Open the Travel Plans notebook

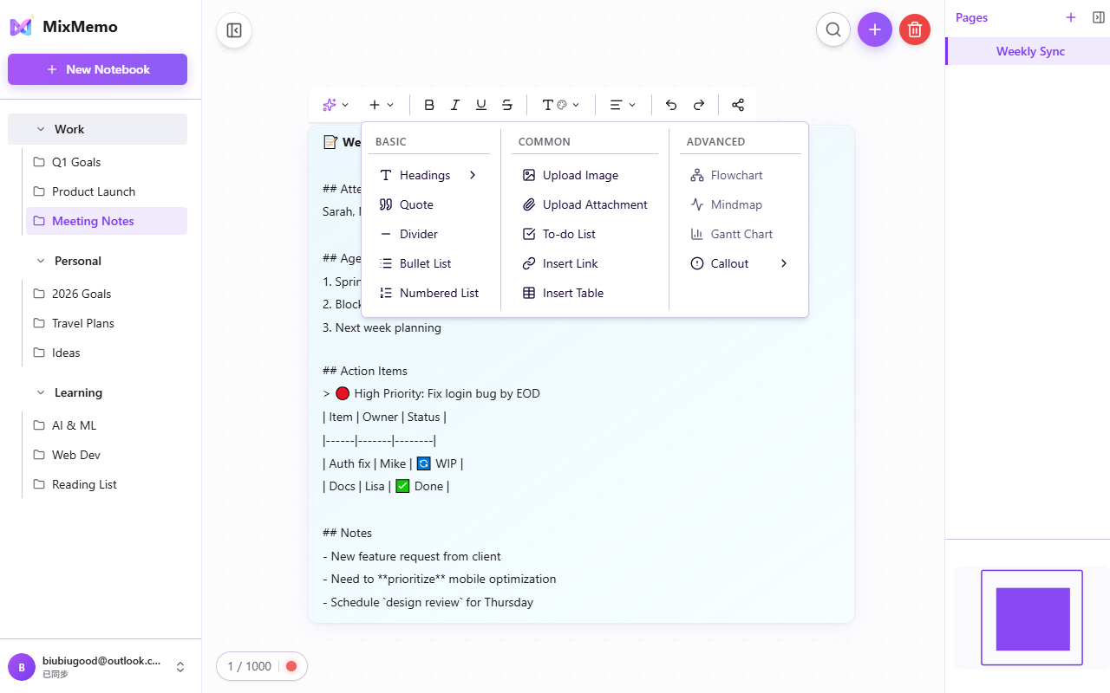[x=107, y=323]
